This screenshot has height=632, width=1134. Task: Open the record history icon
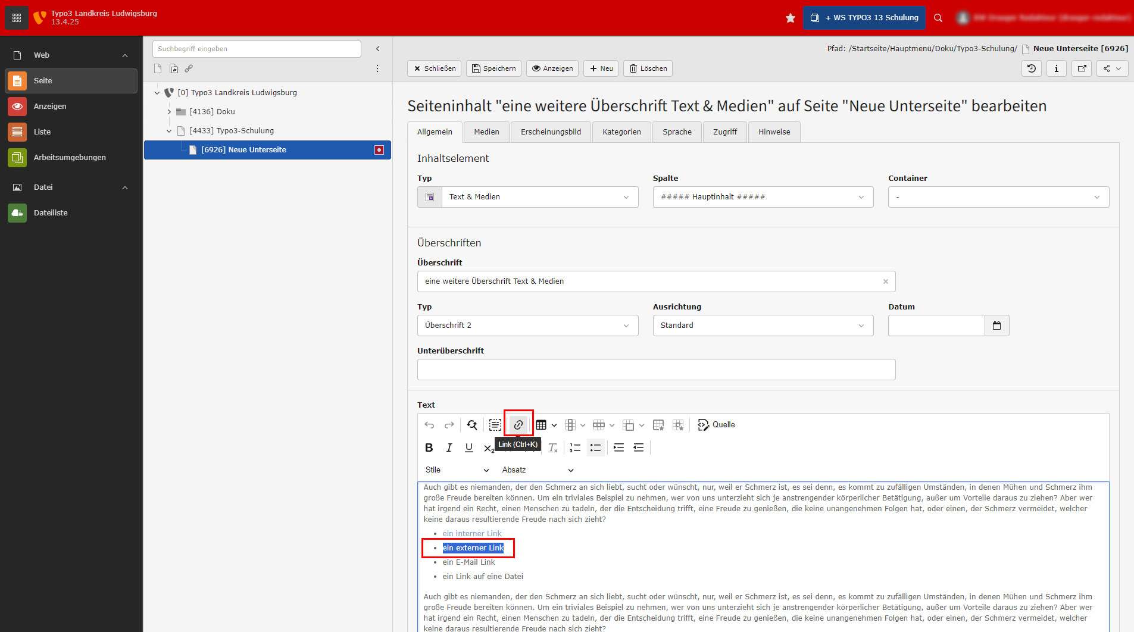[x=1032, y=68]
